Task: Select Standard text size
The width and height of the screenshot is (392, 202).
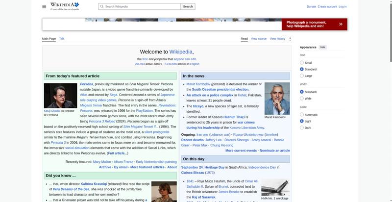Action: (302, 69)
